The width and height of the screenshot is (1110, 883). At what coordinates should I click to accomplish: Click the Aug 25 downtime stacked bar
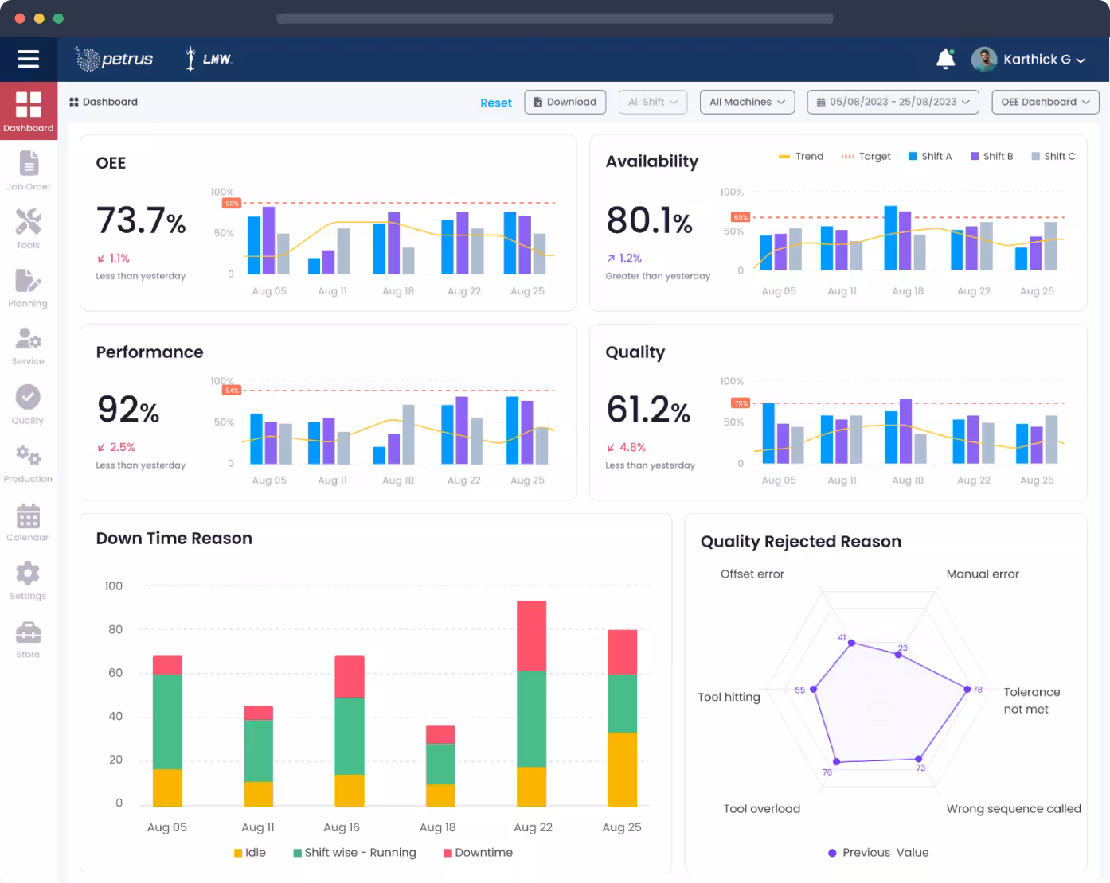623,718
